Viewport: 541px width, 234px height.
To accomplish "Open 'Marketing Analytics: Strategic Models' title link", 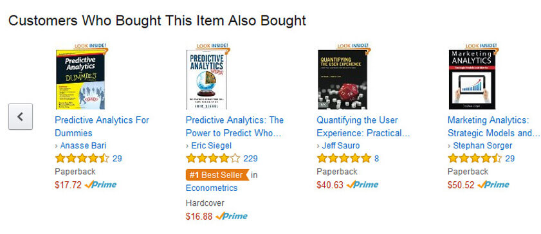I will point(494,127).
